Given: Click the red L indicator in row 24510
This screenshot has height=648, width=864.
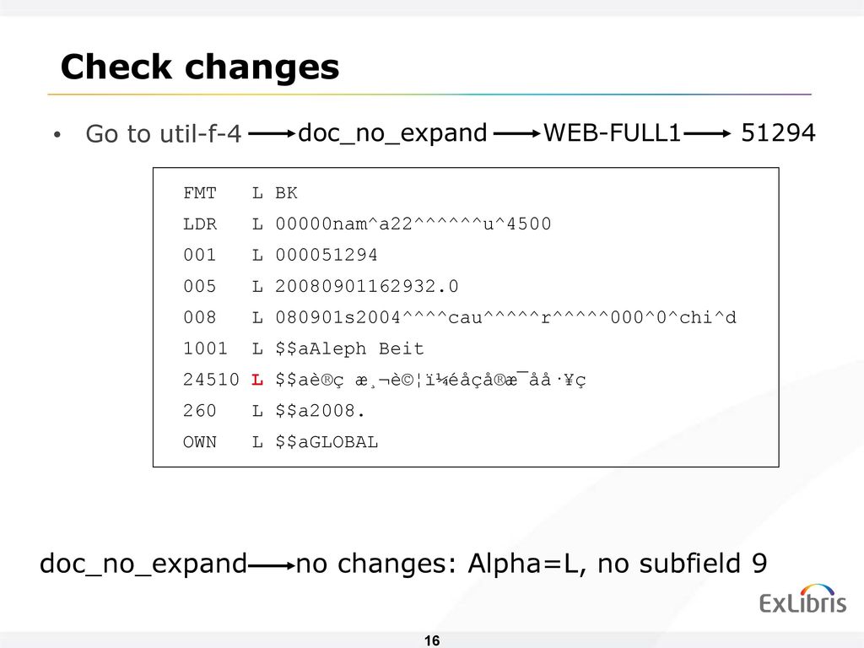Looking at the screenshot, I should click(x=256, y=380).
